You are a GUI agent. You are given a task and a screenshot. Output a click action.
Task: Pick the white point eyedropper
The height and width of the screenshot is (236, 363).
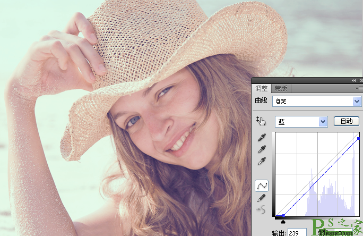262,161
